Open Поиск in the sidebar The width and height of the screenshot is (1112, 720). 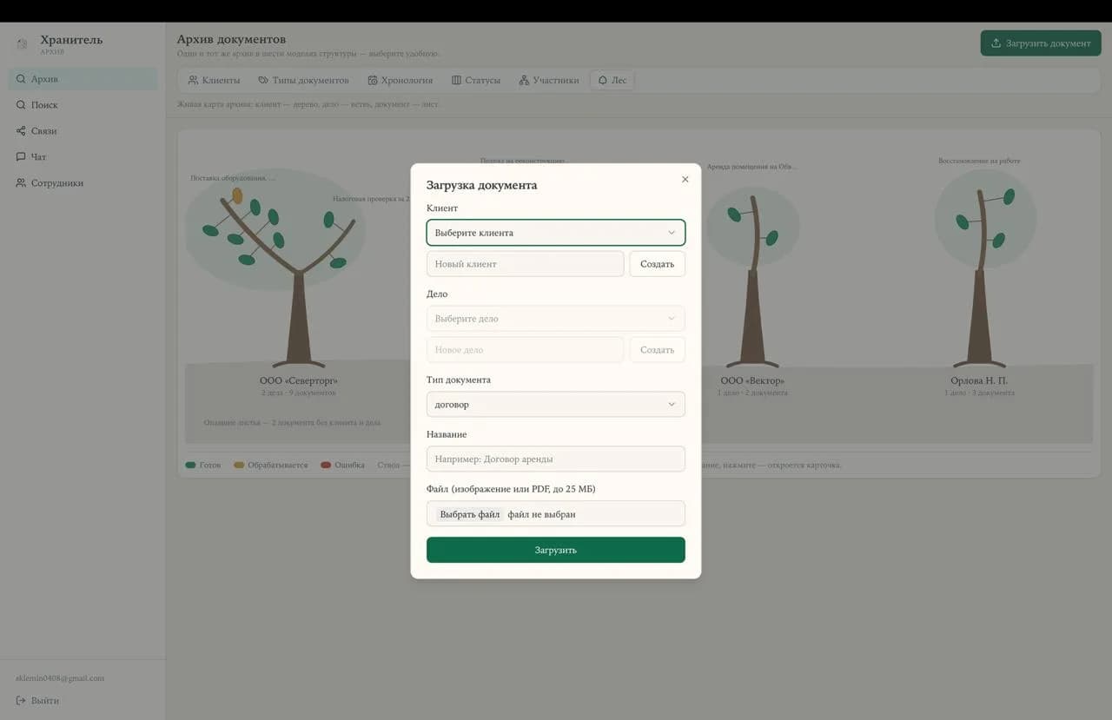coord(83,105)
